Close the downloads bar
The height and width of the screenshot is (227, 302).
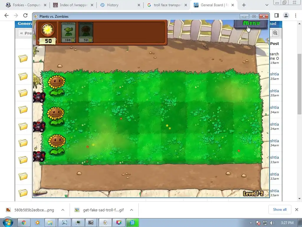tap(297, 210)
